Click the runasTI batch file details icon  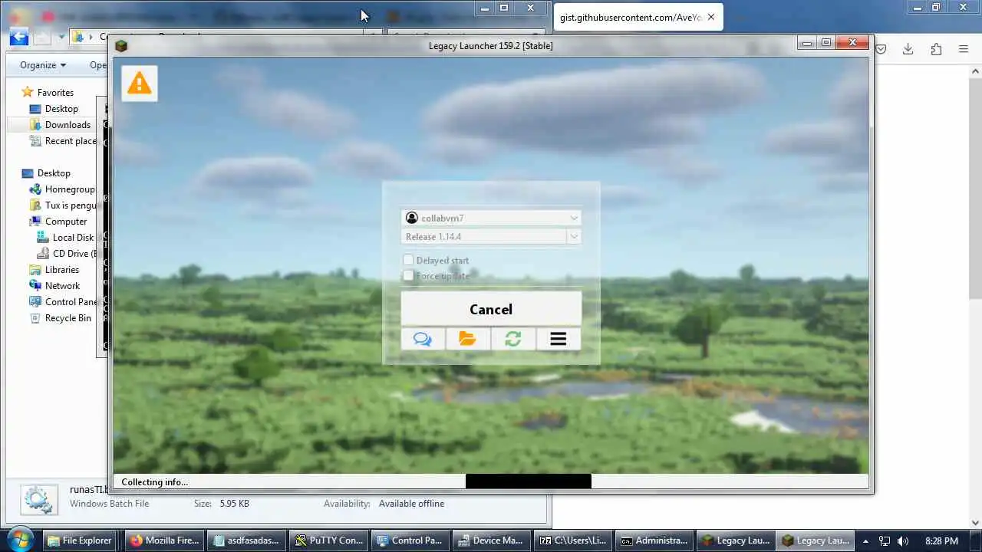38,499
